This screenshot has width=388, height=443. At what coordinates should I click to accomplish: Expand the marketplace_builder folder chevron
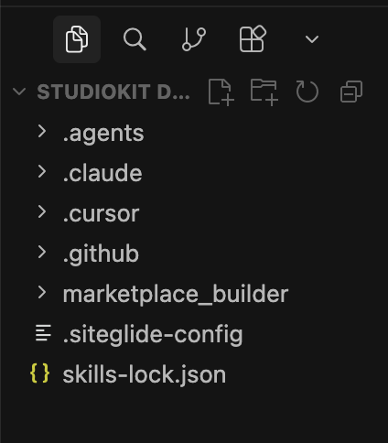pyautogui.click(x=42, y=293)
